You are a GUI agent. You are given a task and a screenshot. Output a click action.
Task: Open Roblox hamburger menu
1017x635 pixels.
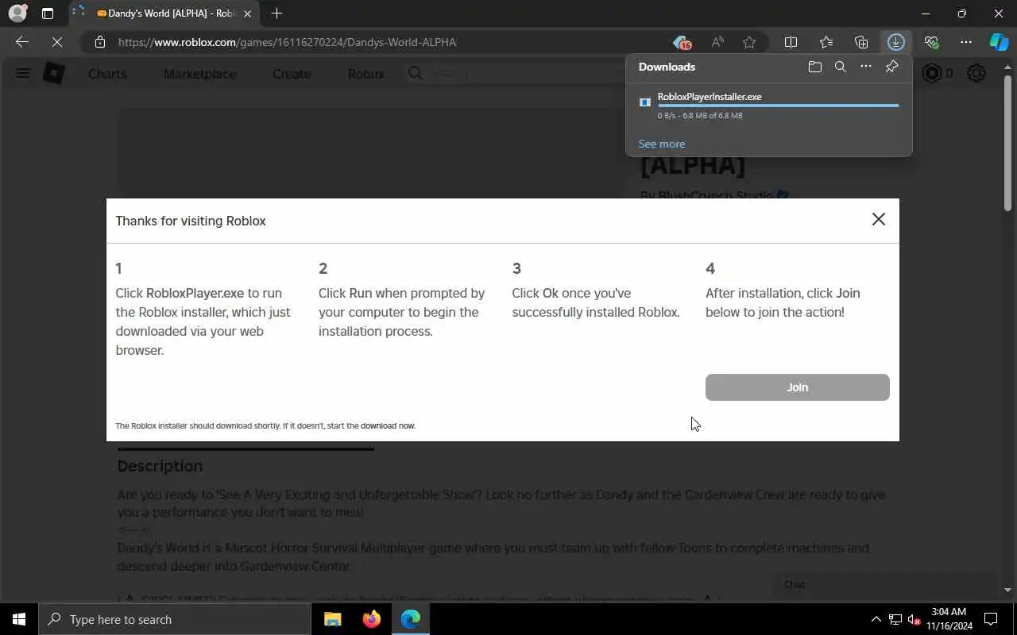[x=22, y=73]
